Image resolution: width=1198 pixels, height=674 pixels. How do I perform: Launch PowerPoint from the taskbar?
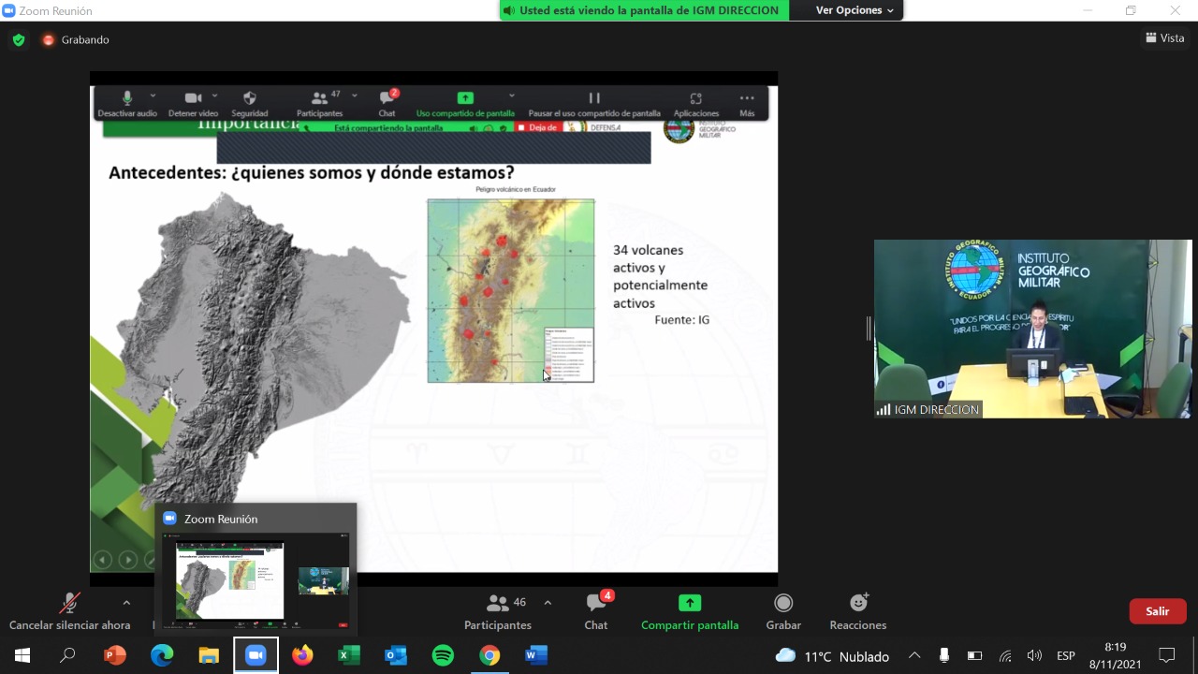tap(114, 655)
